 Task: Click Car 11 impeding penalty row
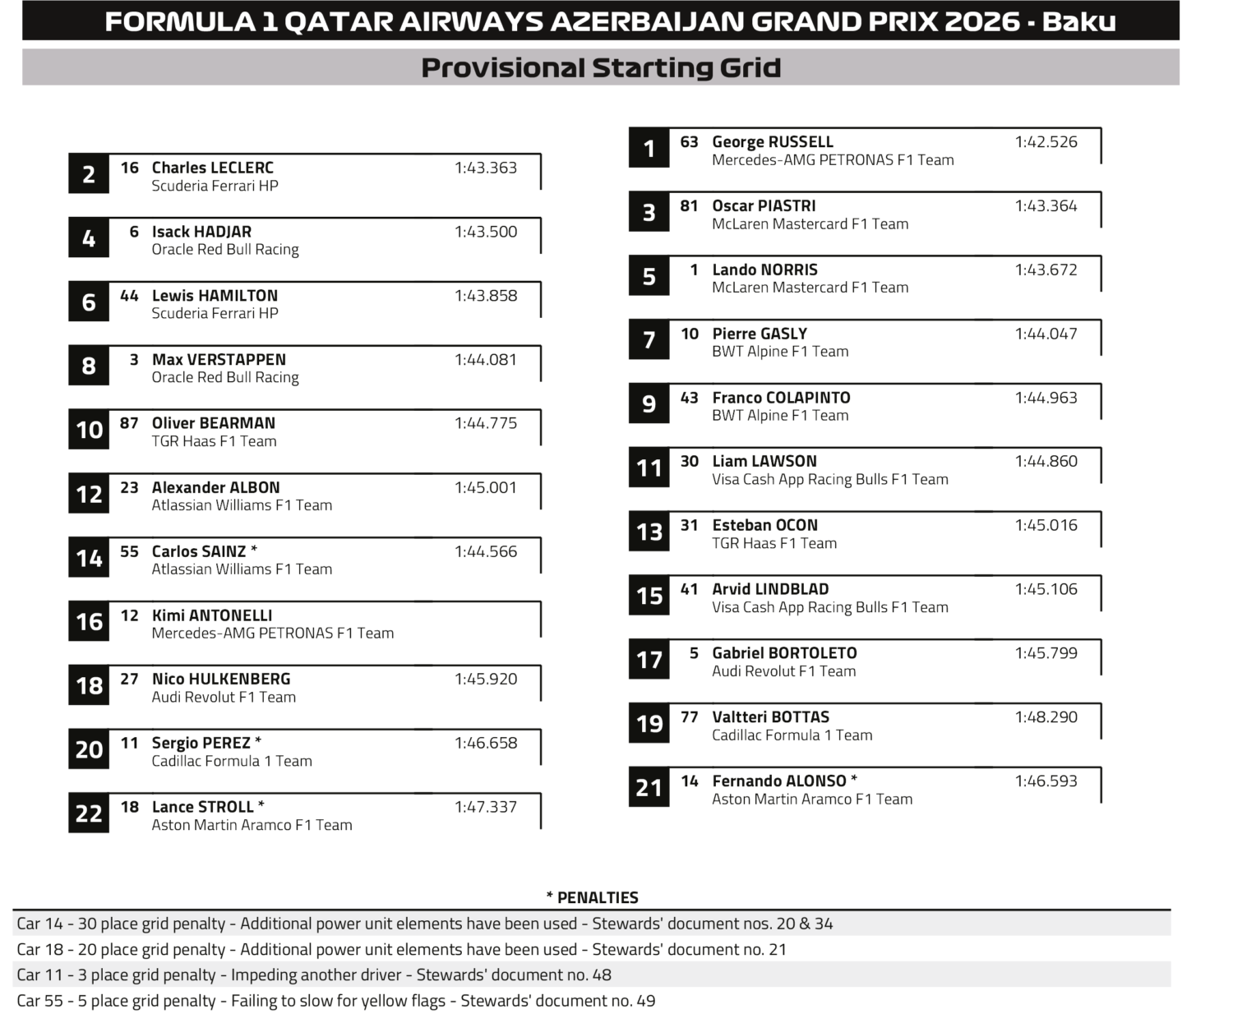592,975
